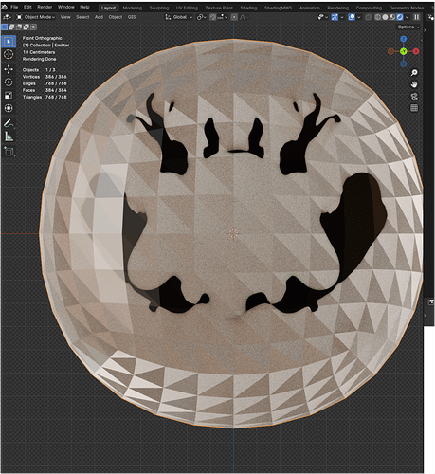This screenshot has height=474, width=435.
Task: Click the Zoom magnifier viewport icon
Action: tap(414, 73)
